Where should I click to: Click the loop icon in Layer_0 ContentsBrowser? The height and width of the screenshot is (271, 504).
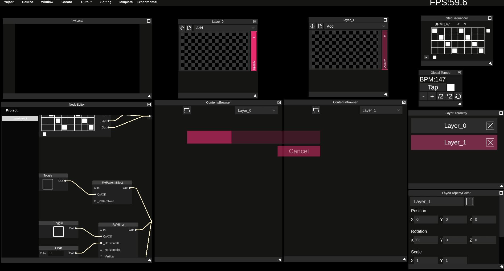[x=187, y=110]
